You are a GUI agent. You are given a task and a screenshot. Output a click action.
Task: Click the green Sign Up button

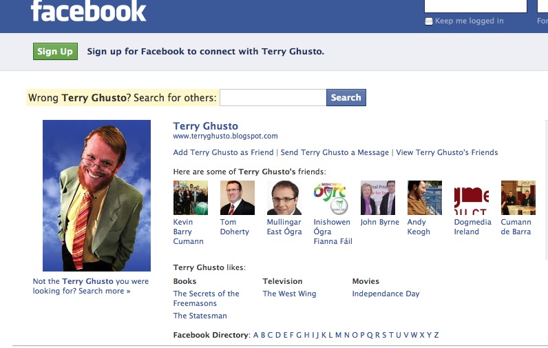pyautogui.click(x=55, y=52)
